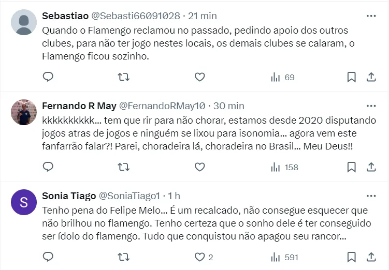Share Sebastiao's tweet
The height and width of the screenshot is (270, 389).
point(371,77)
